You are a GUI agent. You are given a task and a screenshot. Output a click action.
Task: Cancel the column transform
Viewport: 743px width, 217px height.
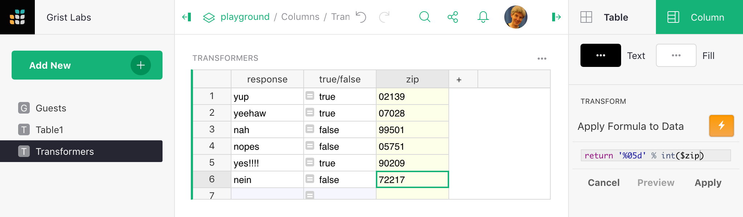point(603,183)
